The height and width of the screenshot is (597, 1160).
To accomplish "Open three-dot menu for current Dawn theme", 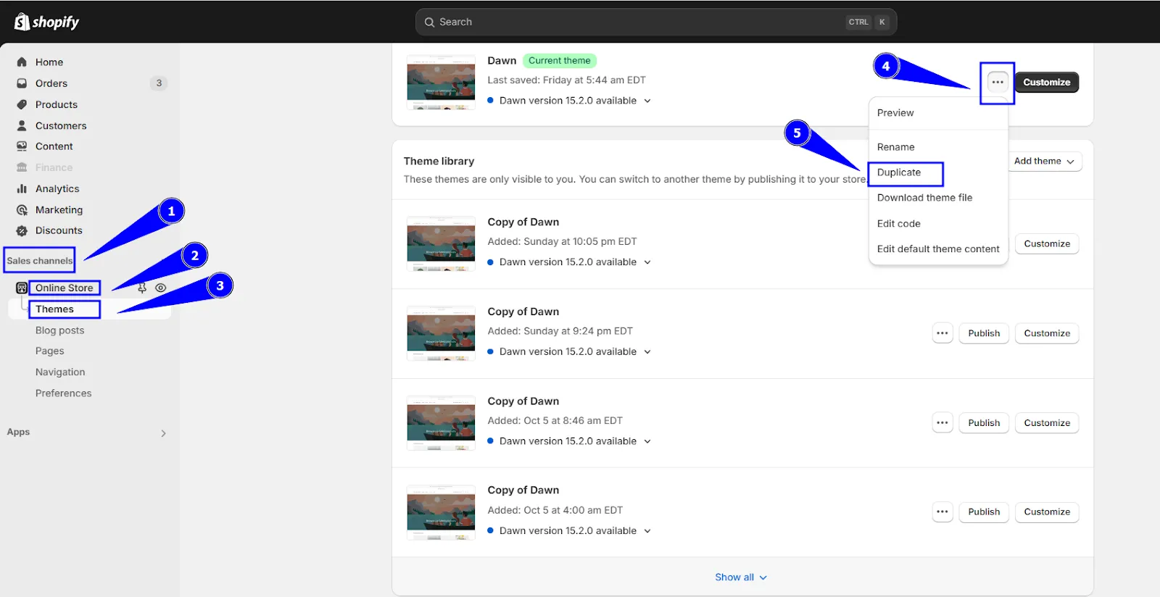I will (x=998, y=82).
